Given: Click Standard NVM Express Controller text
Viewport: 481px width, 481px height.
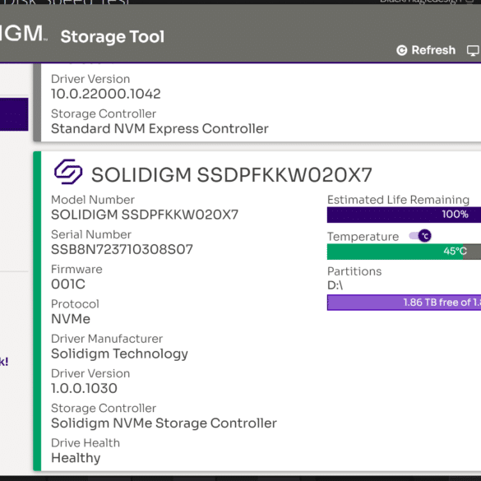Looking at the screenshot, I should point(160,129).
